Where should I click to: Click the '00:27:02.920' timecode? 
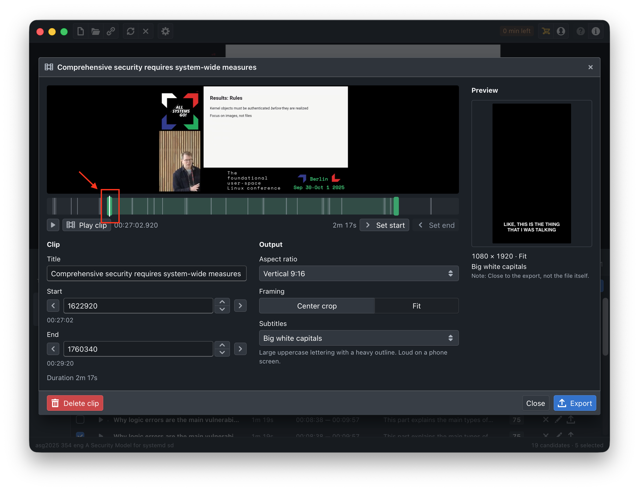point(136,225)
